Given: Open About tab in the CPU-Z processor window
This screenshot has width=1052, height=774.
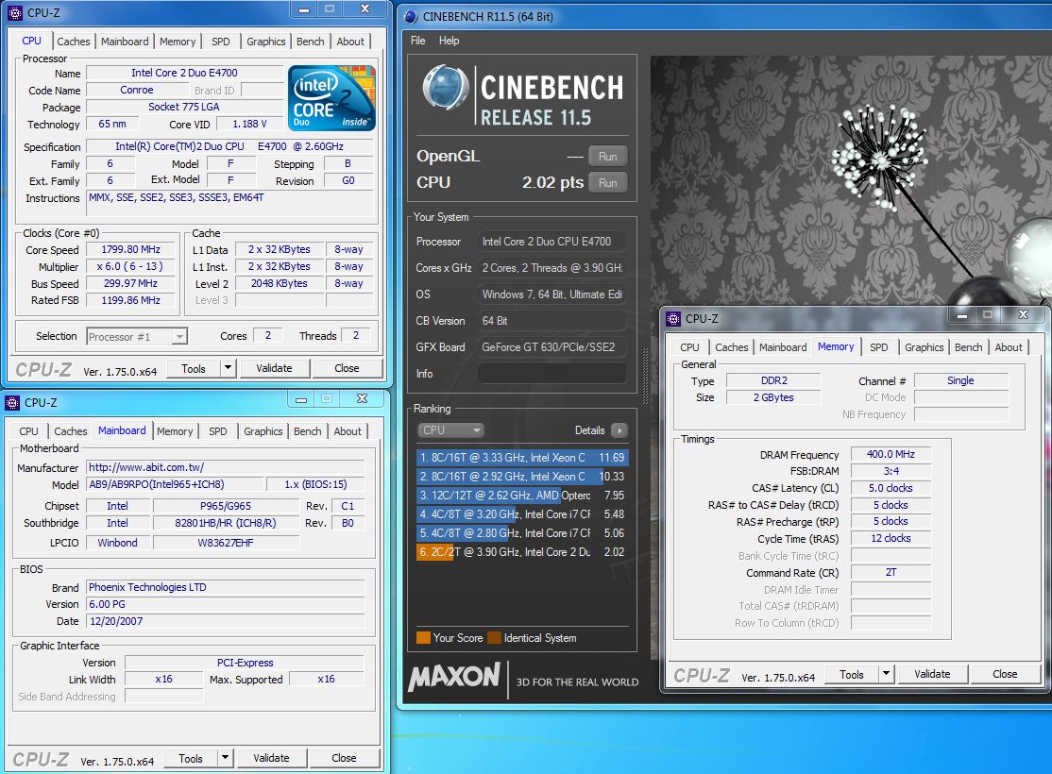Looking at the screenshot, I should coord(350,42).
